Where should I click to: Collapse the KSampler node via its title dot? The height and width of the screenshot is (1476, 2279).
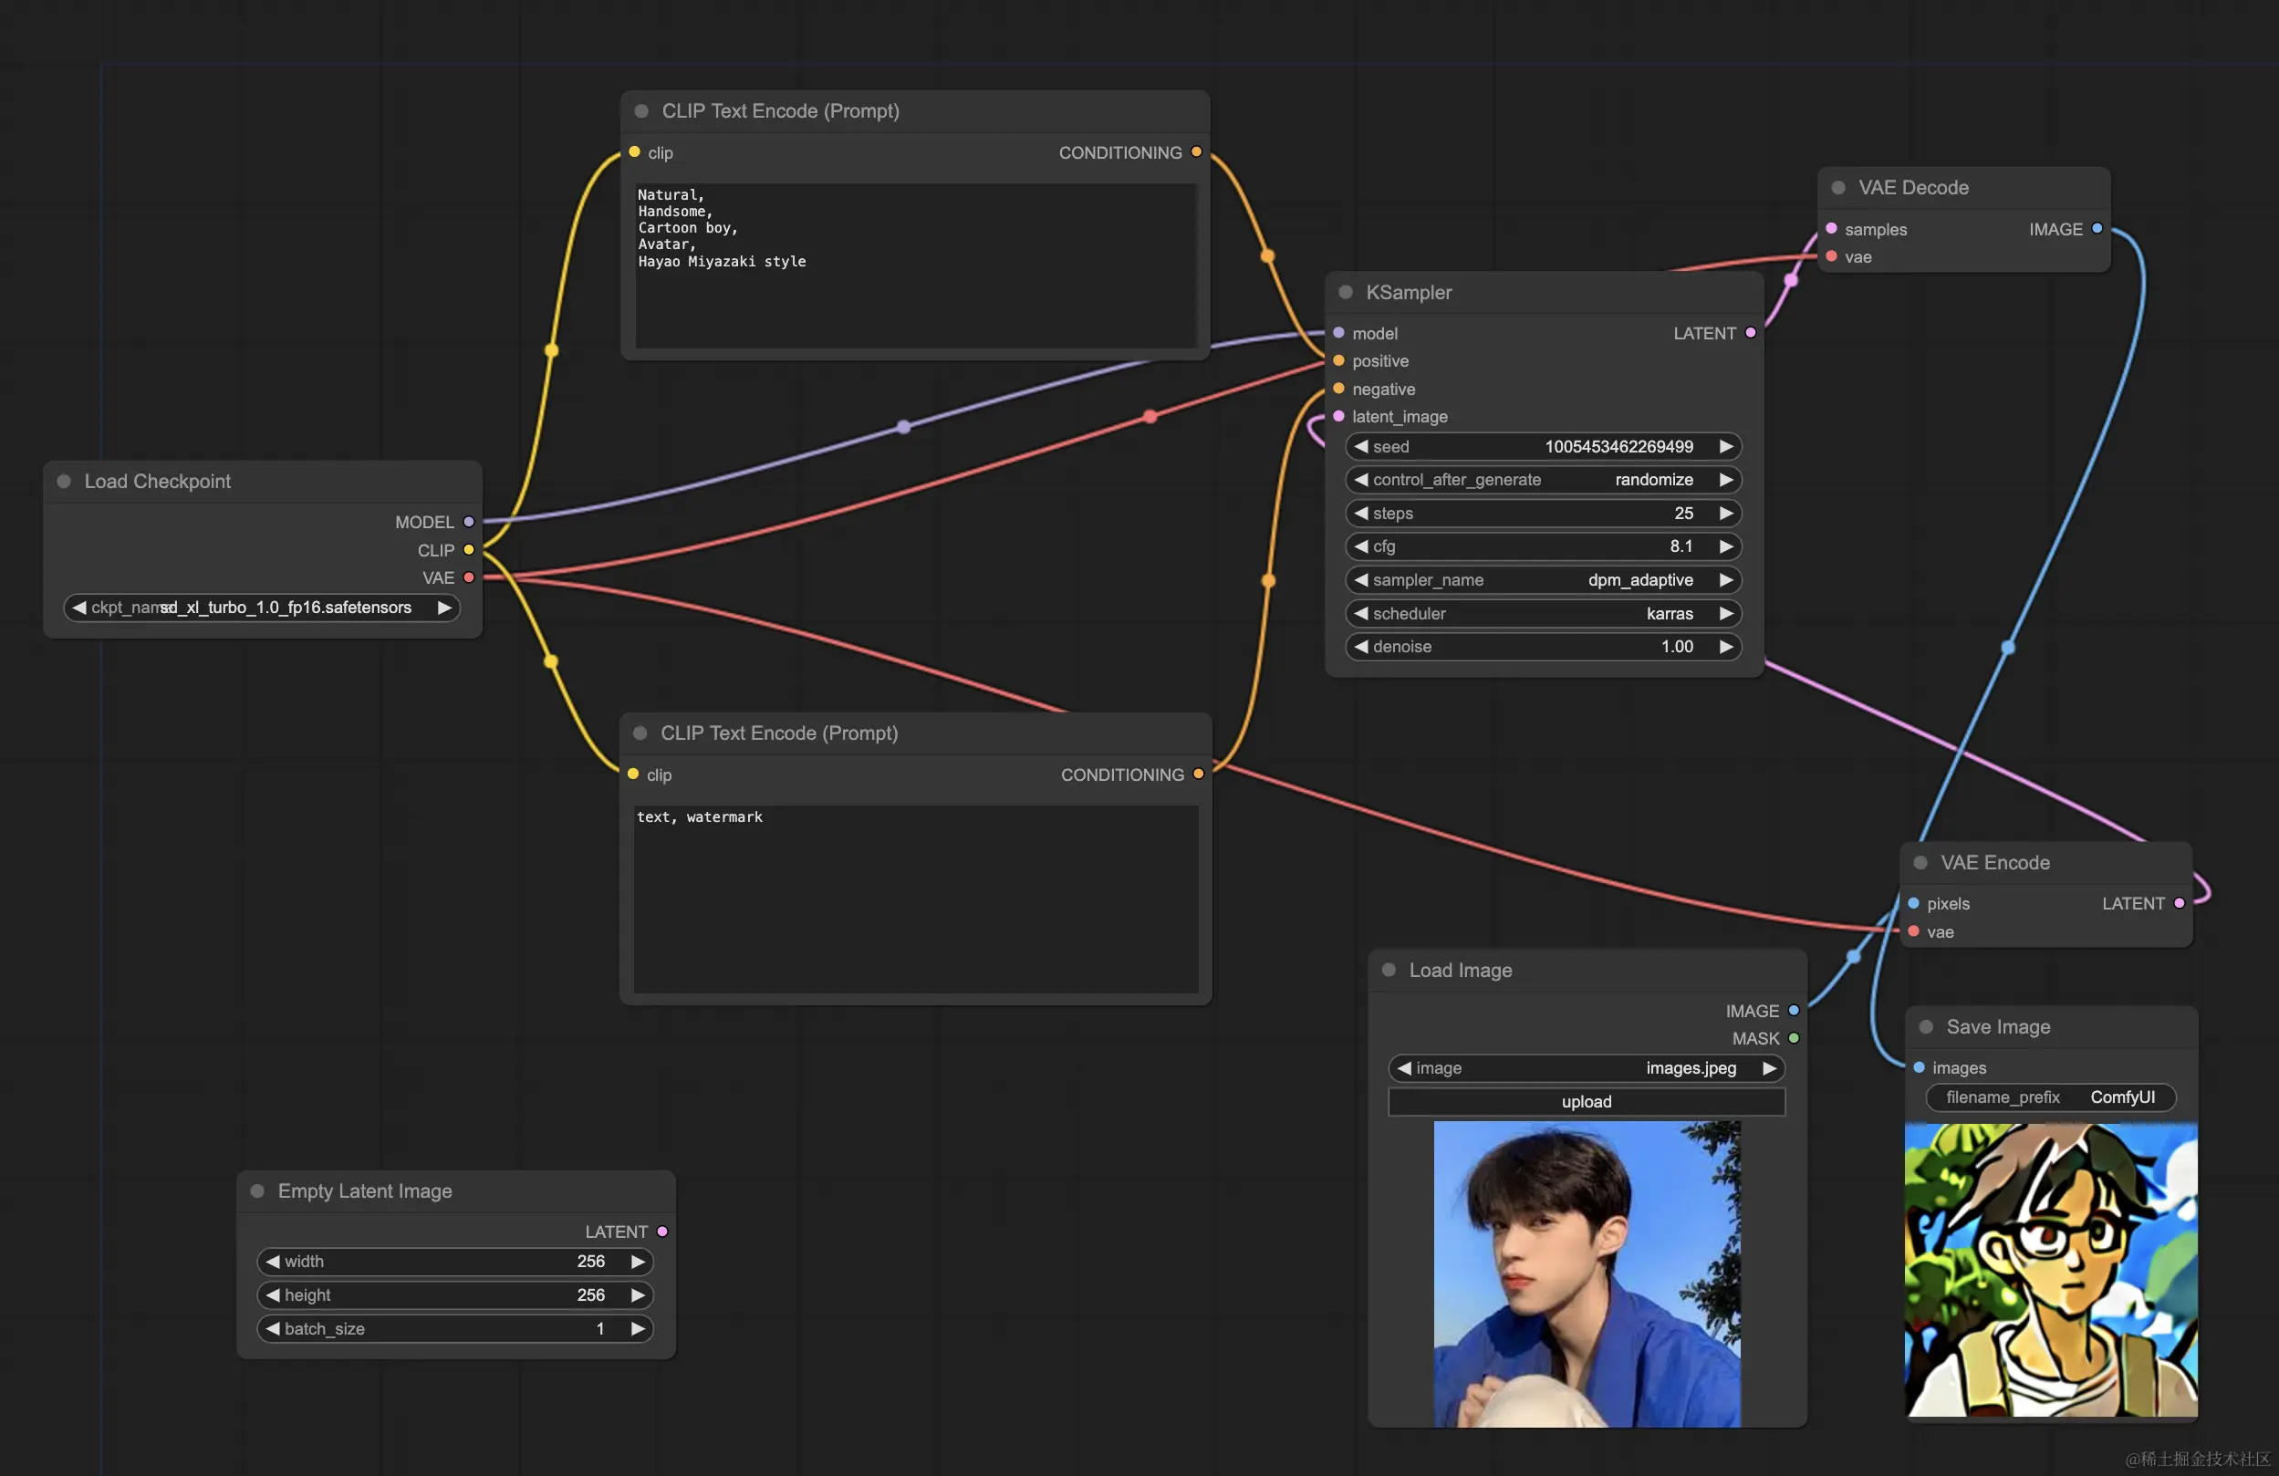click(1346, 292)
